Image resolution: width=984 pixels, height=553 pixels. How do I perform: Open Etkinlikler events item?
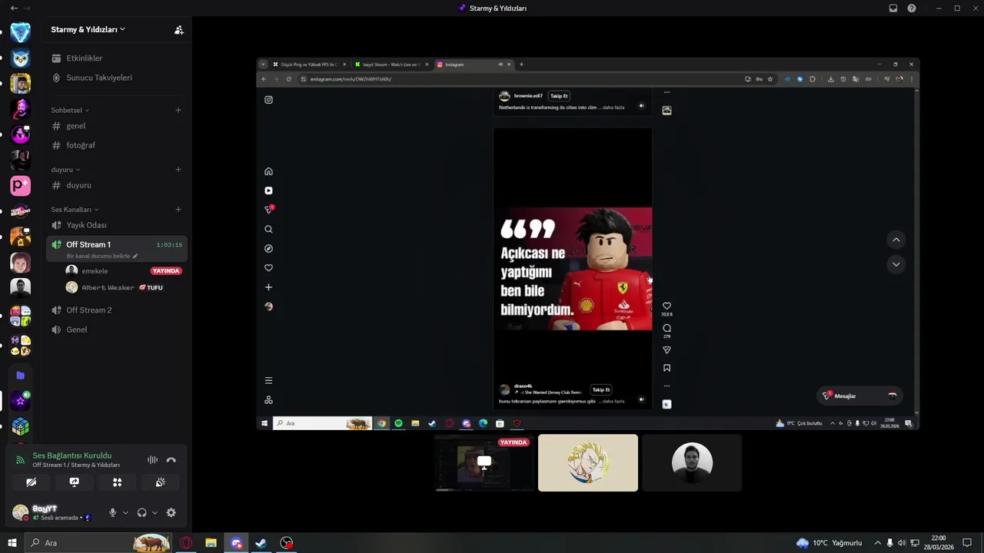point(116,58)
